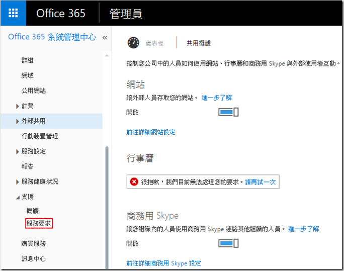This screenshot has width=344, height=271.
Task: Open the 行動裝置管理 page
Action: pyautogui.click(x=40, y=136)
